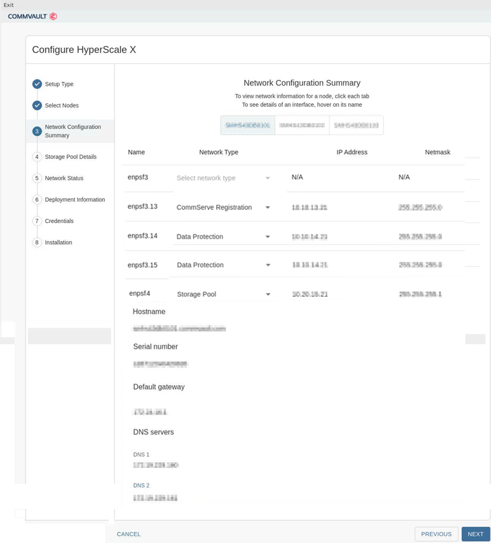Click the step 8 Installation number icon
491x543 pixels.
tap(37, 242)
